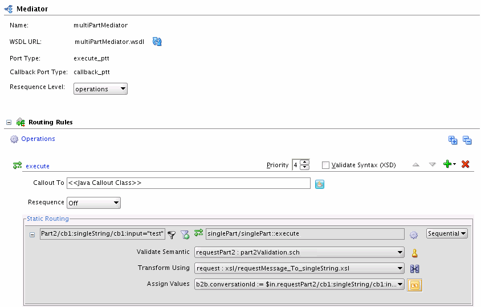Open the transformation mapper icon
Screen dimensions: 481x307
click(x=414, y=269)
